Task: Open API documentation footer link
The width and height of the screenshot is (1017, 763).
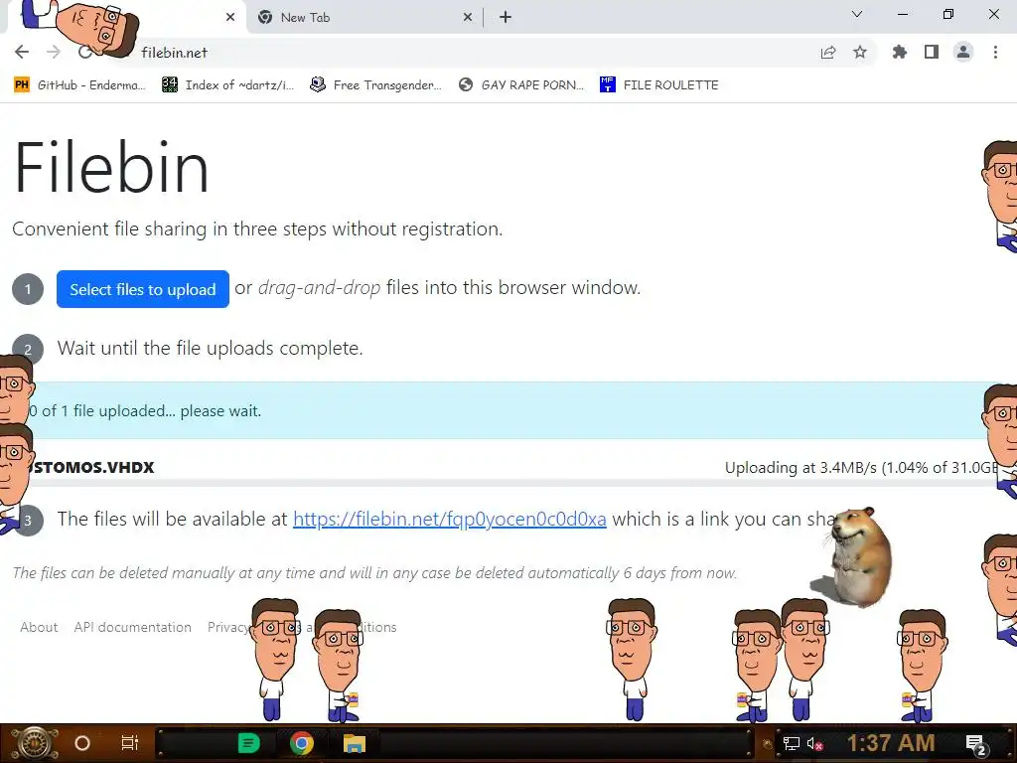Action: pyautogui.click(x=132, y=628)
